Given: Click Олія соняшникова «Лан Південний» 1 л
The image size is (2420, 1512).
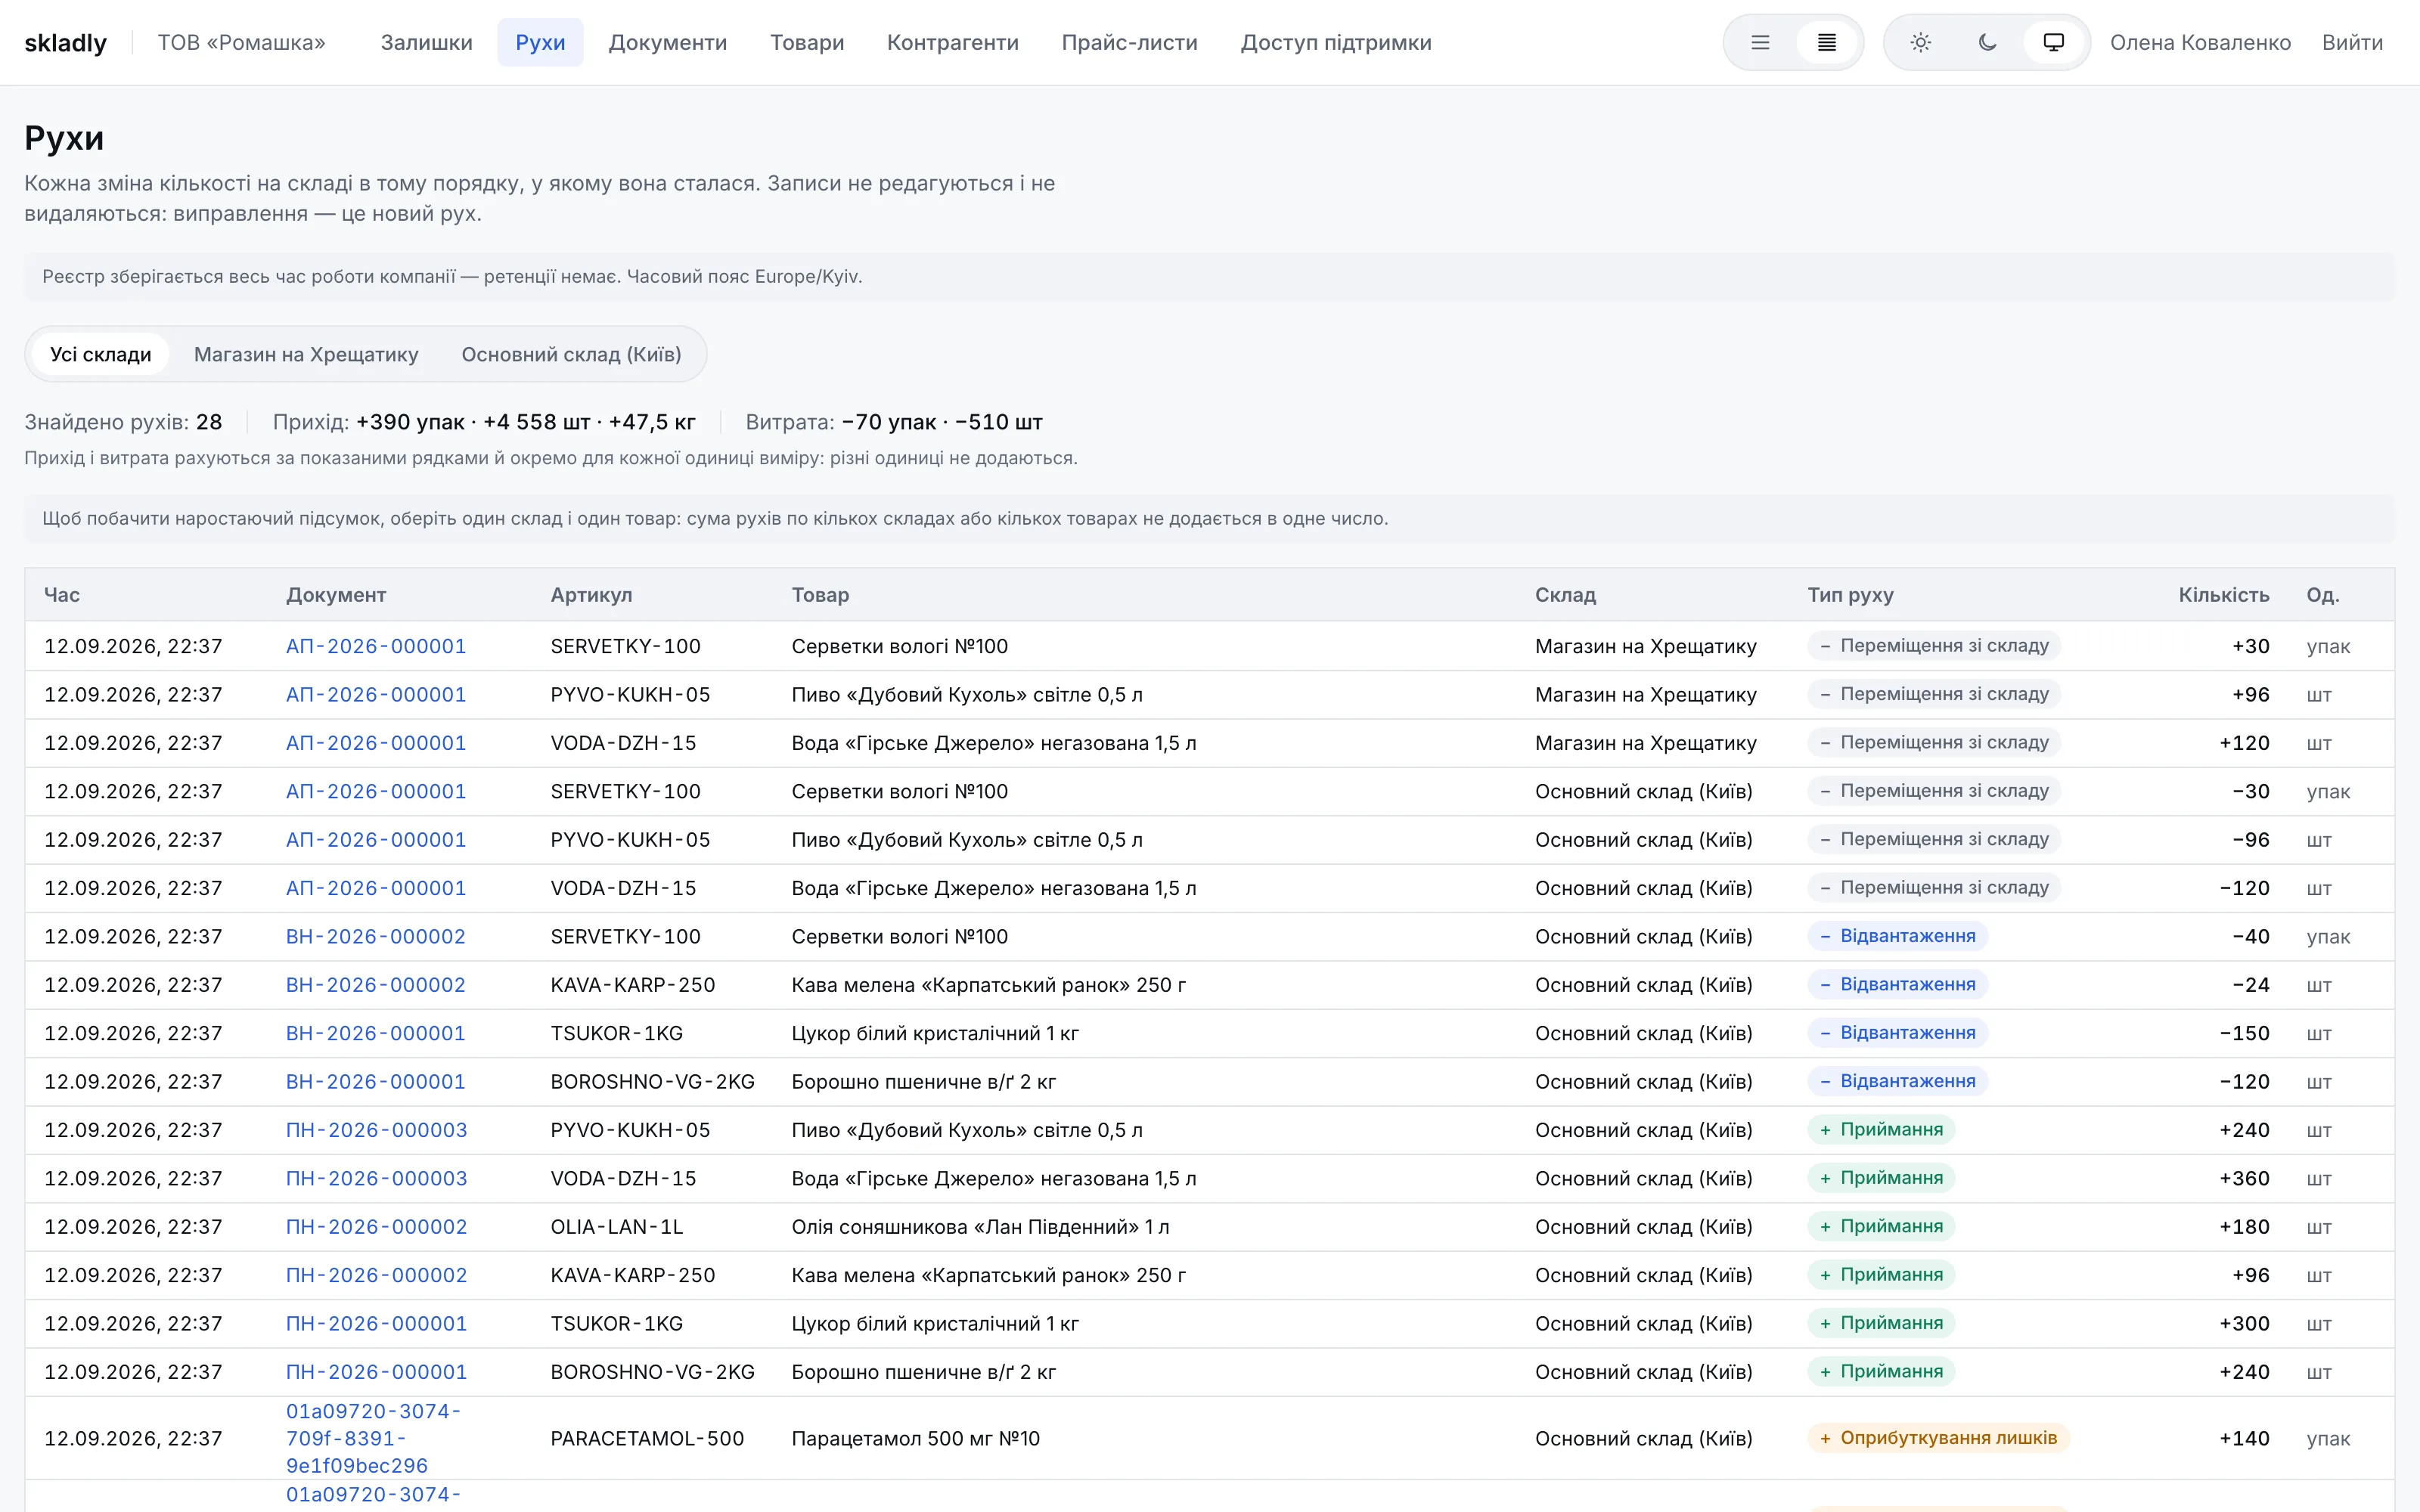Looking at the screenshot, I should (x=980, y=1227).
